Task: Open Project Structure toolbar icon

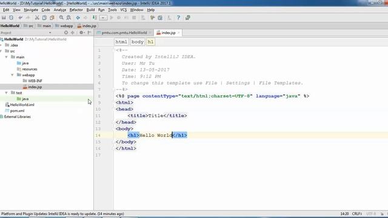Action: coord(160,18)
